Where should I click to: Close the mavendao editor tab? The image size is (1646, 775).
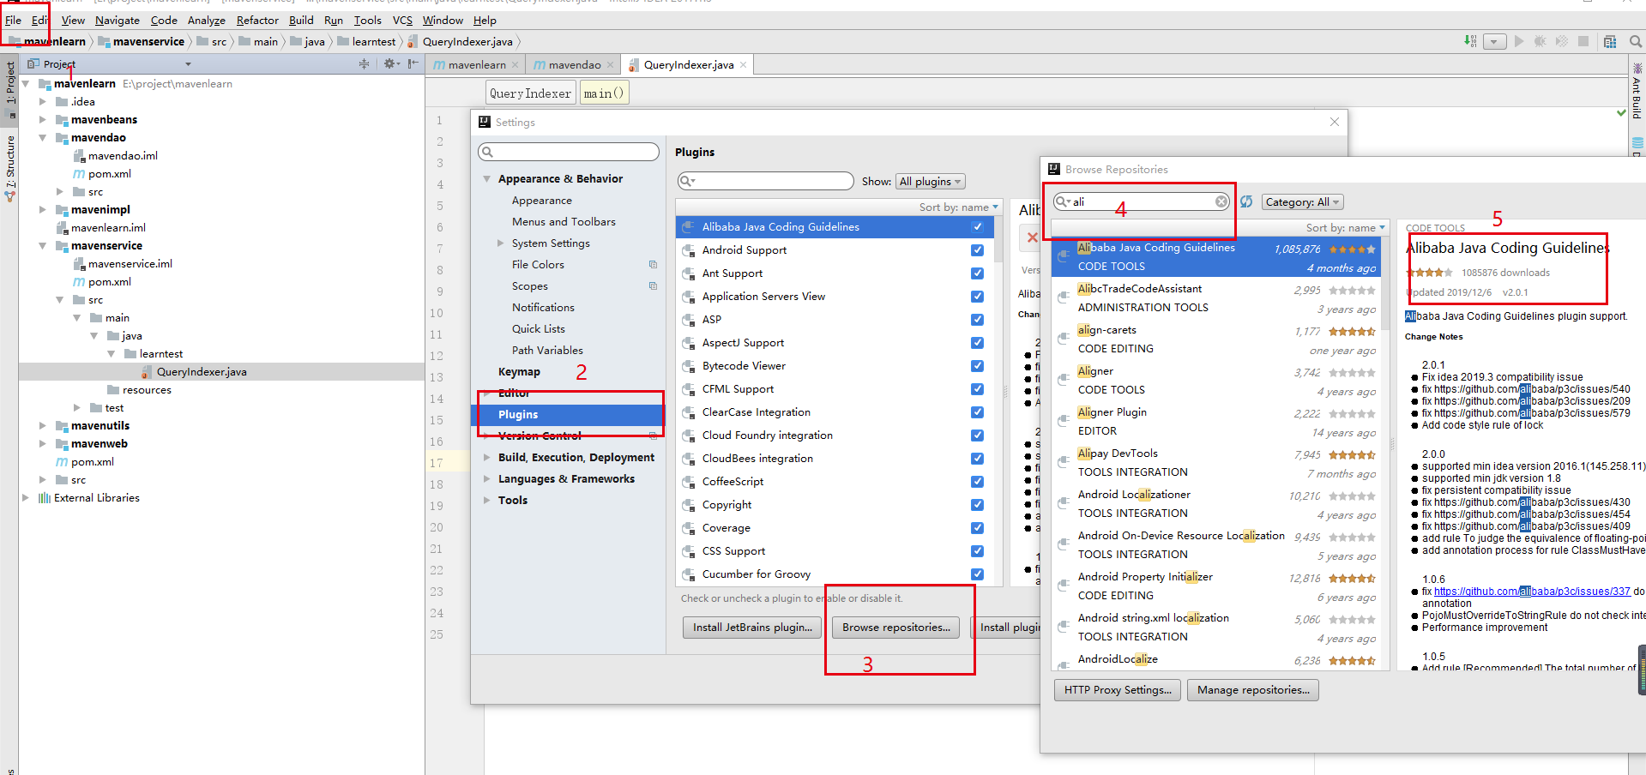click(x=610, y=64)
